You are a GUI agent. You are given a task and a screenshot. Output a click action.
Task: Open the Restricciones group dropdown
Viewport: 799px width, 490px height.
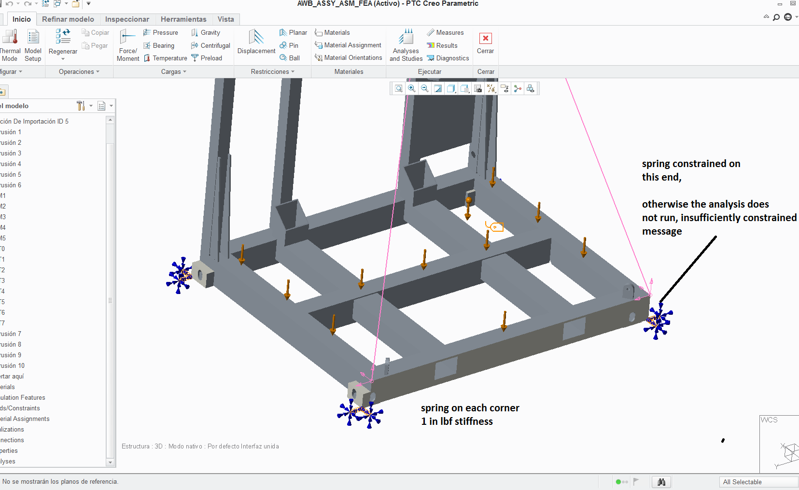coord(273,71)
